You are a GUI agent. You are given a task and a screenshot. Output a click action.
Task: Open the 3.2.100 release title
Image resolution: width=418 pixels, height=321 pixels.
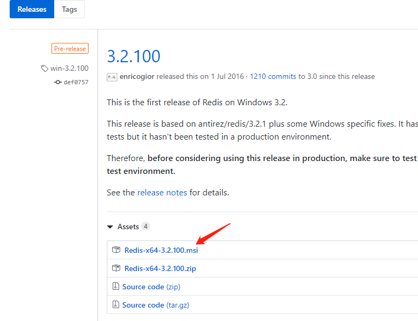coord(134,56)
